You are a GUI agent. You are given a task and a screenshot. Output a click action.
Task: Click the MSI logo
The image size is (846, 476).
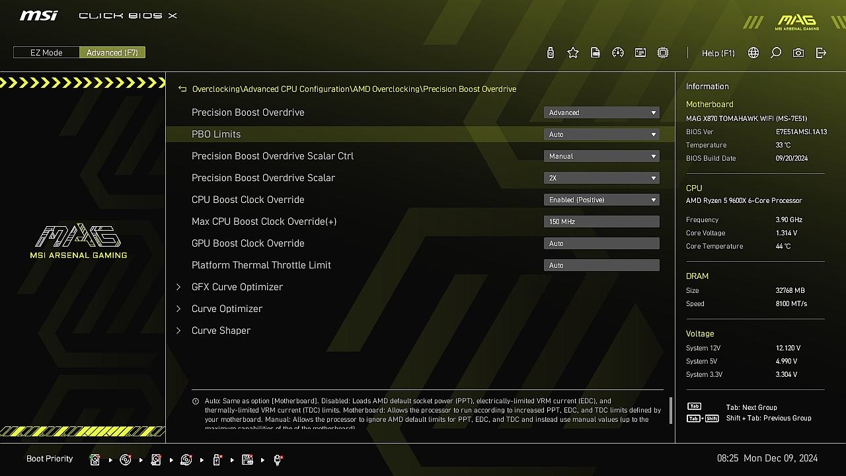(38, 15)
